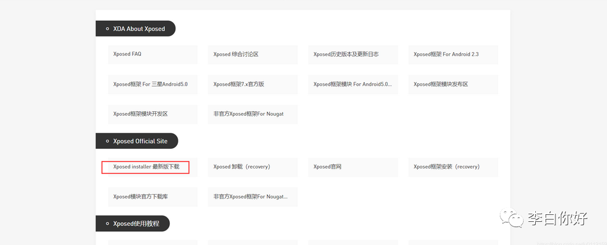This screenshot has height=245, width=607.
Task: Select the XDA About Xposed section header
Action: pyautogui.click(x=136, y=28)
